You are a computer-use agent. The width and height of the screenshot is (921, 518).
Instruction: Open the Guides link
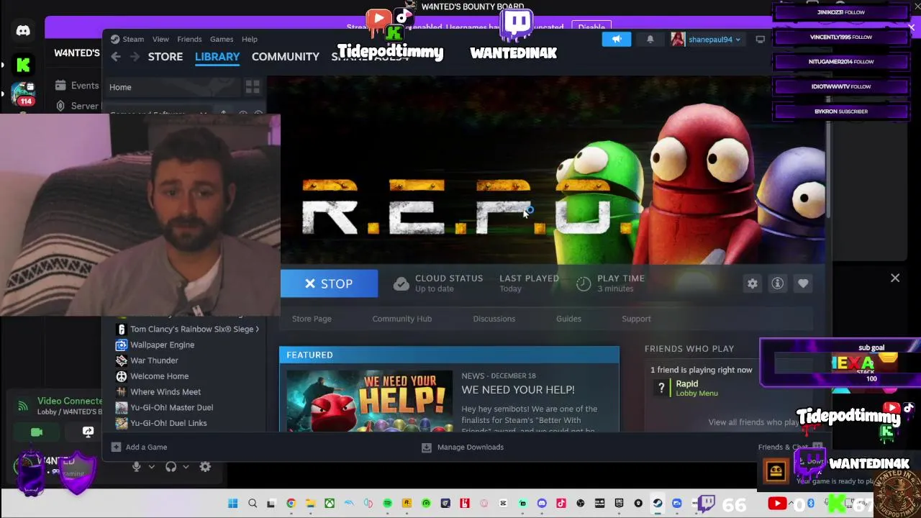point(568,319)
